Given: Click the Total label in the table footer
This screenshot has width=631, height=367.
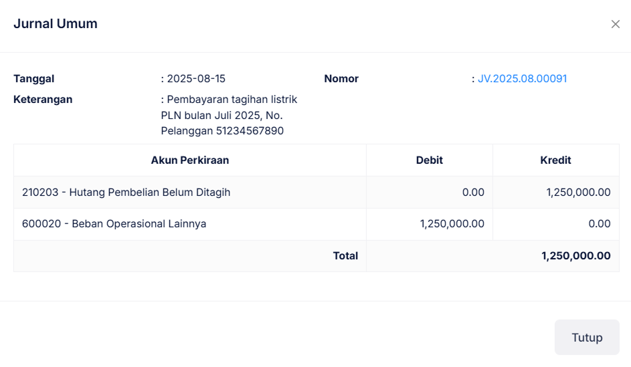Looking at the screenshot, I should [x=345, y=256].
